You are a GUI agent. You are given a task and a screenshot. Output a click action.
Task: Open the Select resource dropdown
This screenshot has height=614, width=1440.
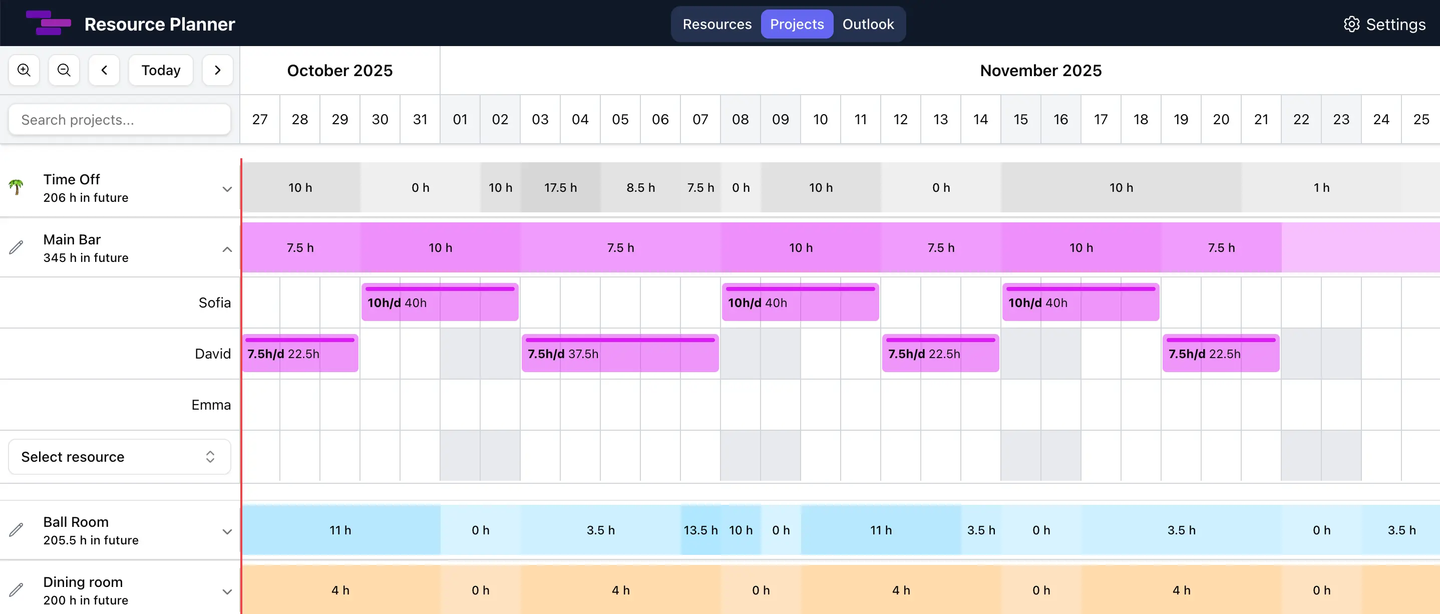pyautogui.click(x=120, y=457)
